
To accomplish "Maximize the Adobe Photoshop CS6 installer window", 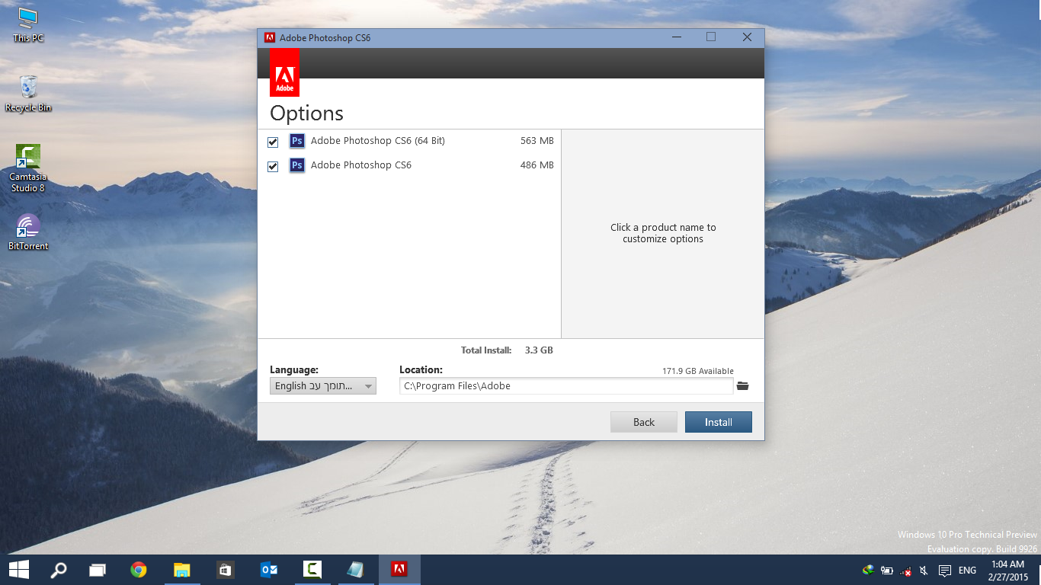I will (x=711, y=37).
